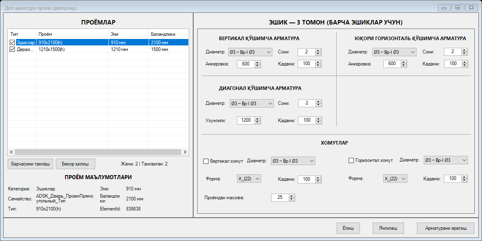
Task: Click the Ёпиш button
Action: pos(348,228)
